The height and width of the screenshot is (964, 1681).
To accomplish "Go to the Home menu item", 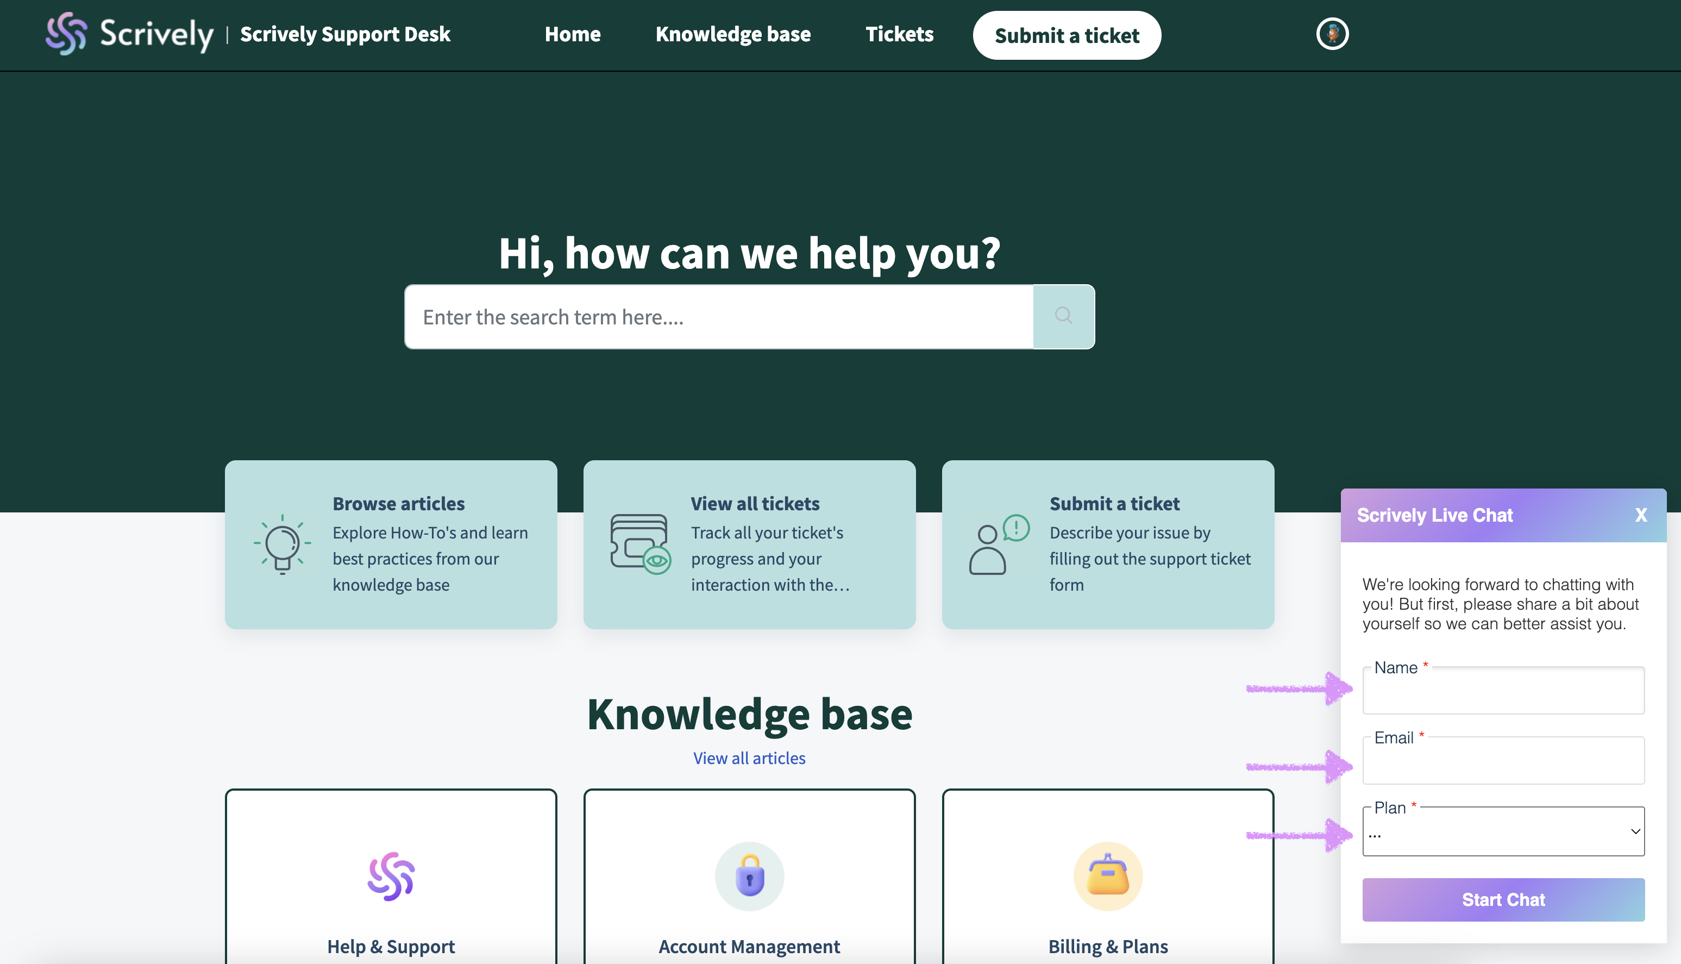I will pyautogui.click(x=573, y=34).
